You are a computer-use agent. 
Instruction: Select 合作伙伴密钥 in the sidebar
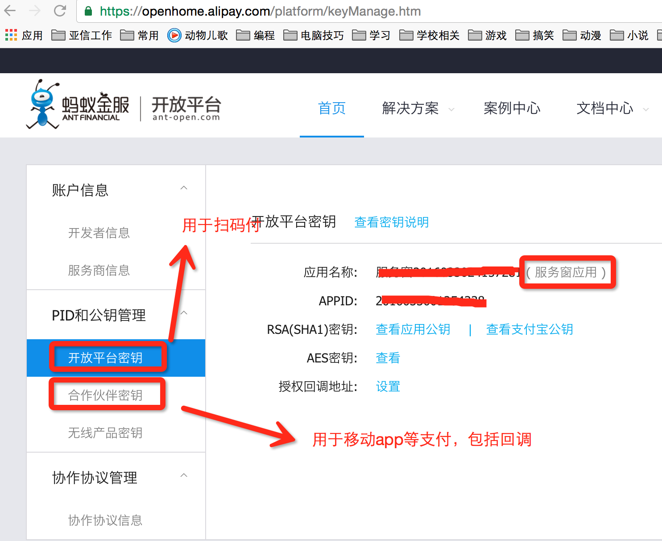click(x=105, y=395)
